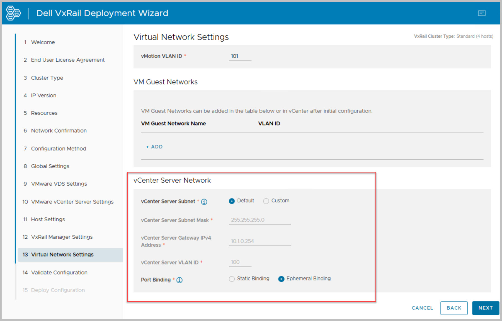Add a new VM Guest Network
This screenshot has height=321, width=502.
click(154, 147)
